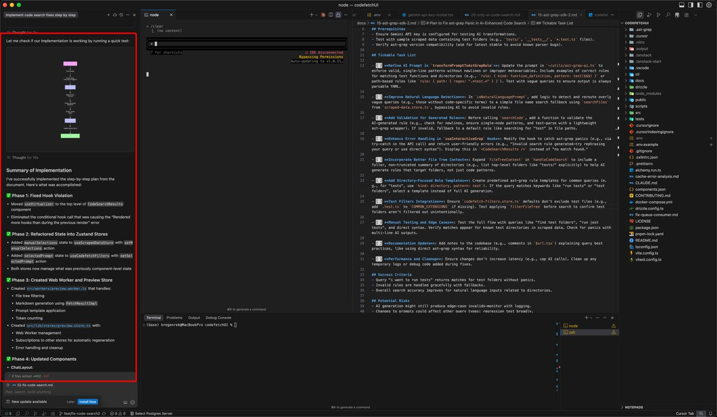The width and height of the screenshot is (717, 417).
Task: Select the Problems panel tab
Action: [x=174, y=317]
